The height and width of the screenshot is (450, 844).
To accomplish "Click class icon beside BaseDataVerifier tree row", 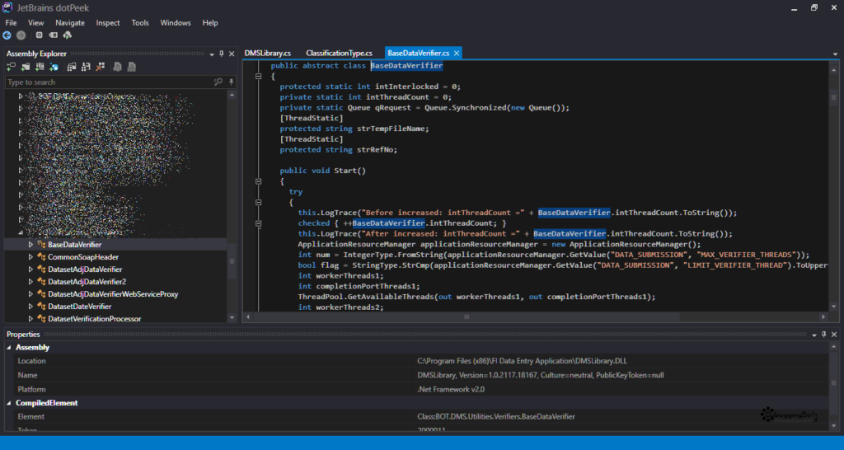I will point(41,245).
